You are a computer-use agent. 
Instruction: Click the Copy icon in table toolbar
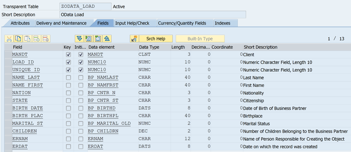[18, 39]
